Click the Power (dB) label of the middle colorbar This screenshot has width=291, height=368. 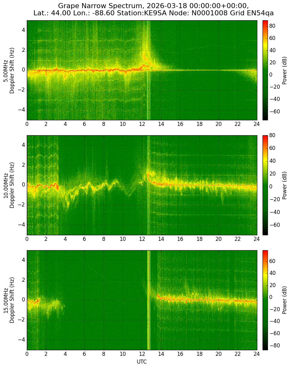click(284, 186)
